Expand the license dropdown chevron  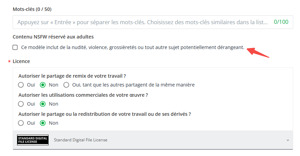(x=288, y=140)
